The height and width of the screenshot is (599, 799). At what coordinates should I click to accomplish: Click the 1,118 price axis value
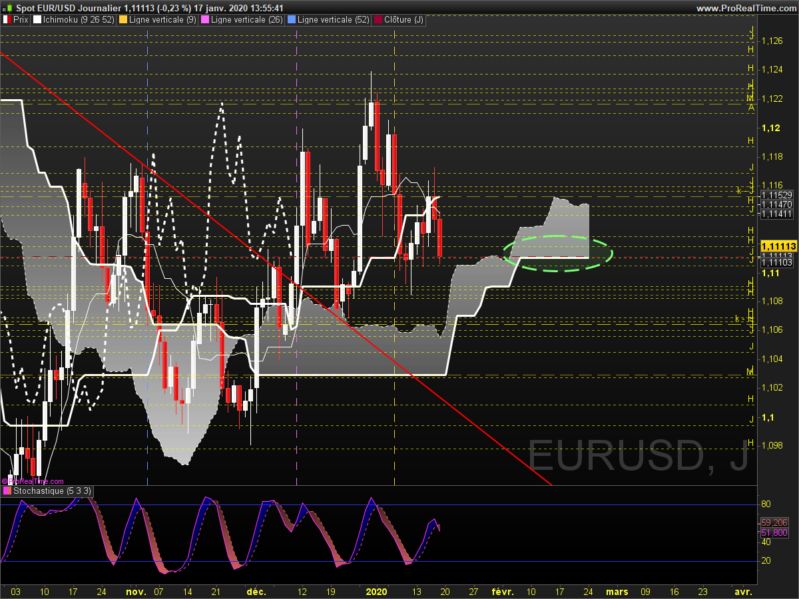click(x=772, y=156)
